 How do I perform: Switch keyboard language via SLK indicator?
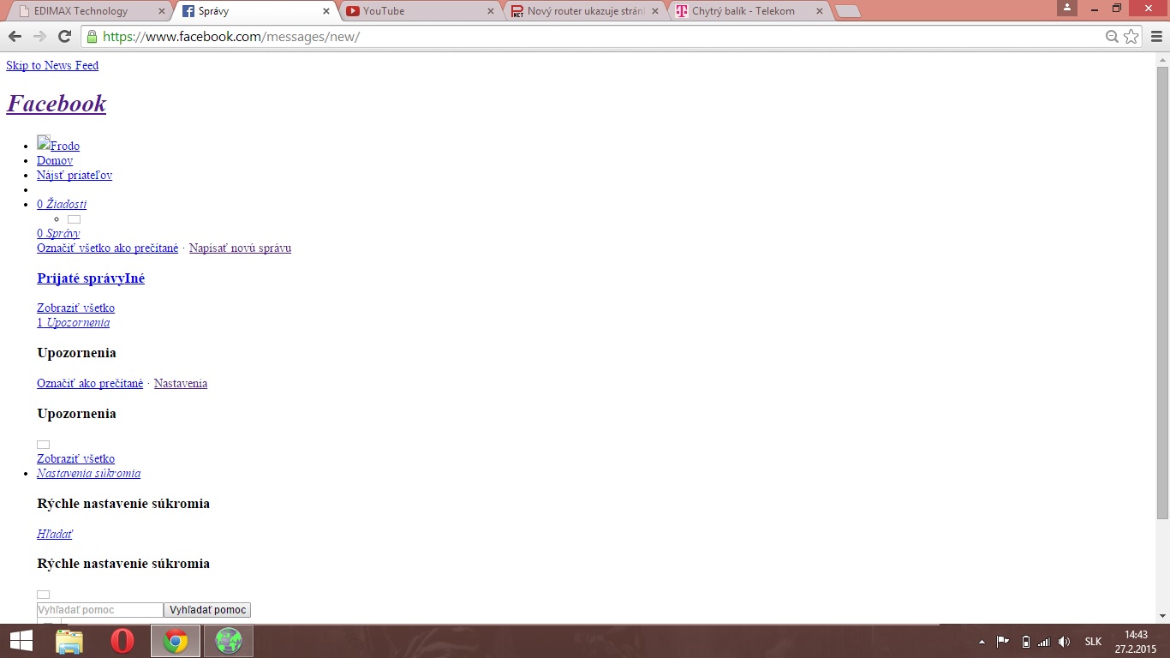pos(1093,642)
